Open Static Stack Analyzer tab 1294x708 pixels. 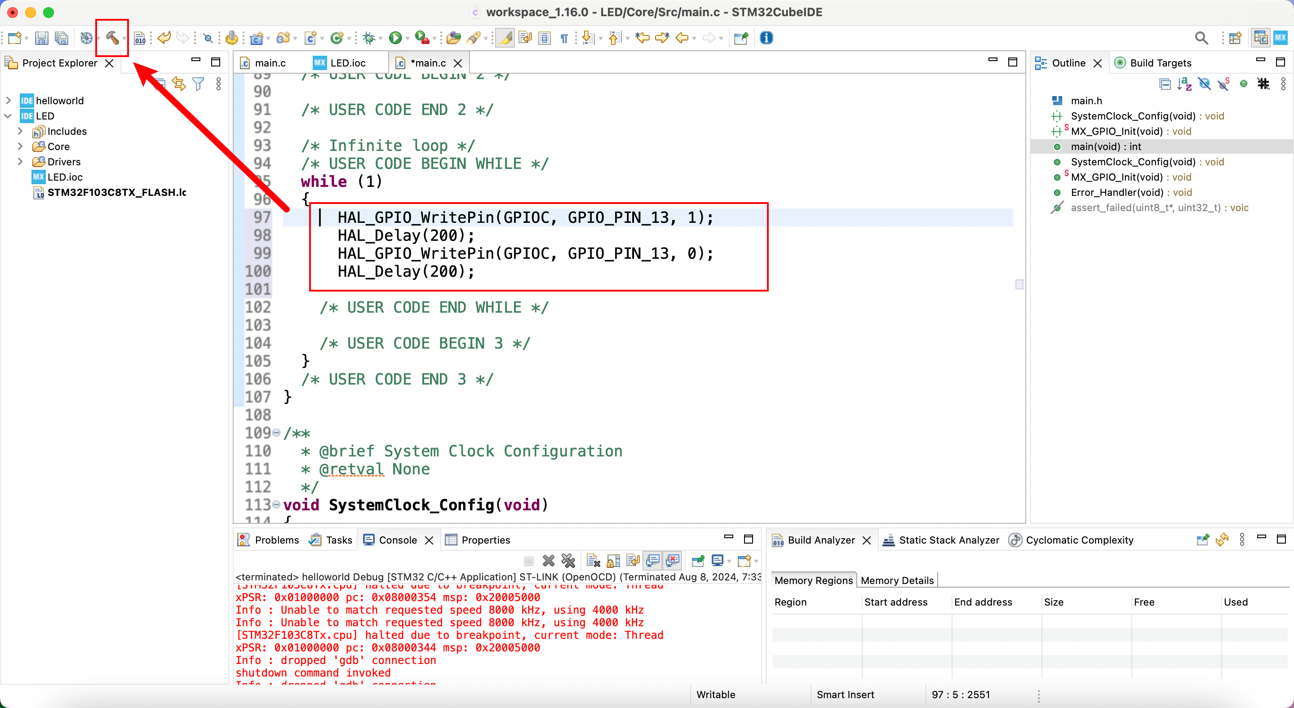(x=941, y=540)
